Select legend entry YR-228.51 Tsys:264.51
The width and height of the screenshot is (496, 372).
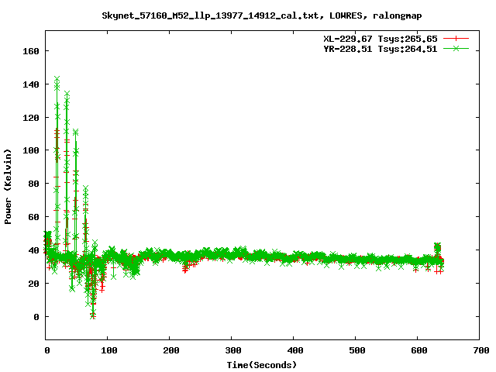tap(381, 49)
